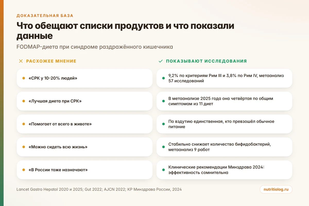Click green bullet dot of the «По вздутию» card
Image resolution: width=309 pixels, height=206 pixels.
tap(164, 124)
